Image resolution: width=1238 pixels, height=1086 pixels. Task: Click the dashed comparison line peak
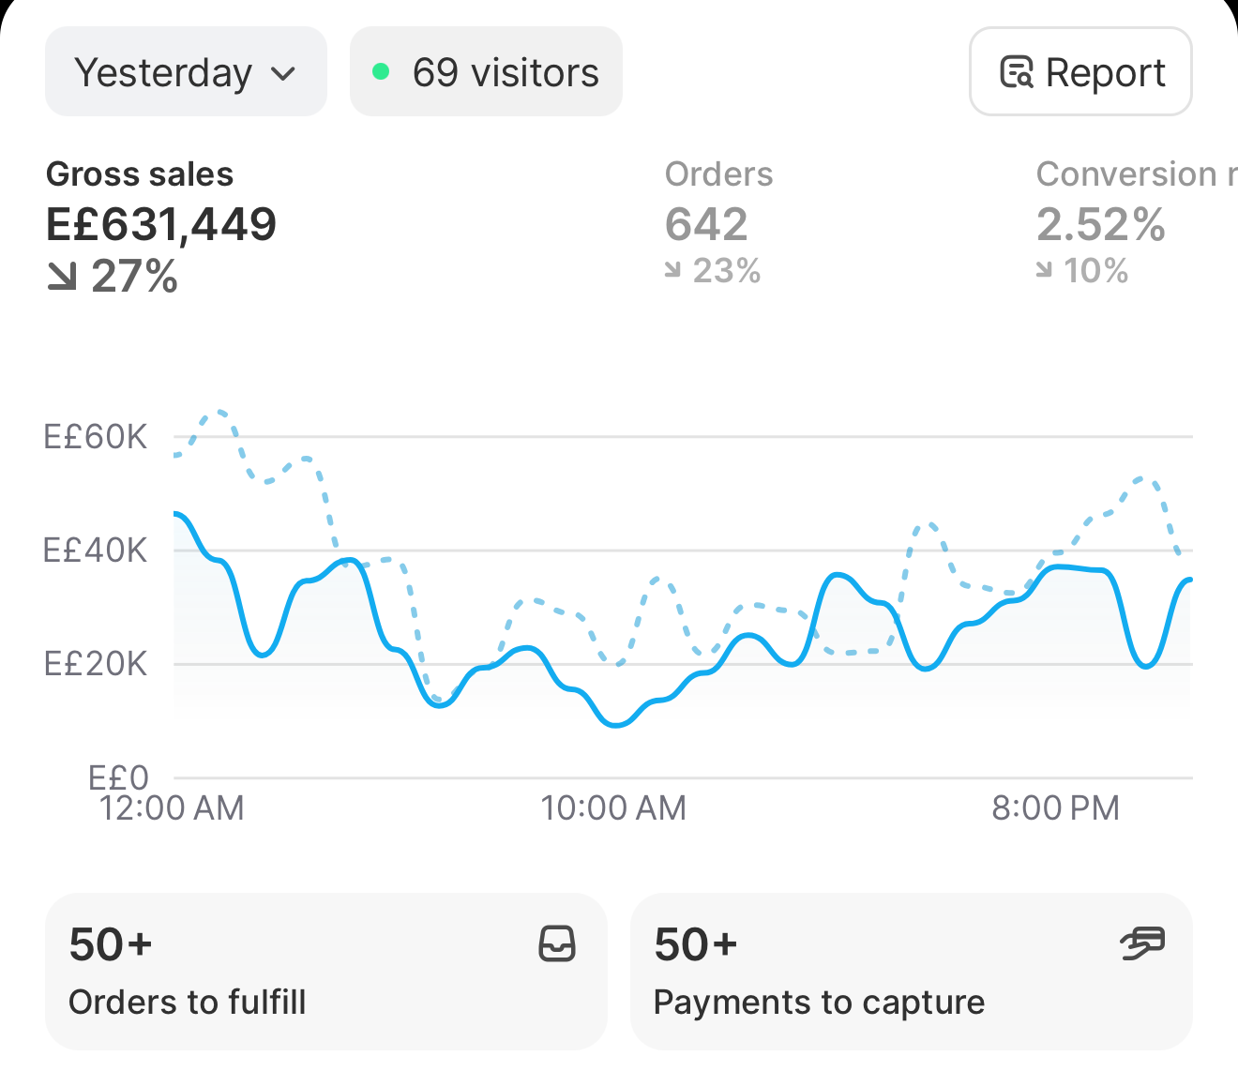[x=219, y=412]
